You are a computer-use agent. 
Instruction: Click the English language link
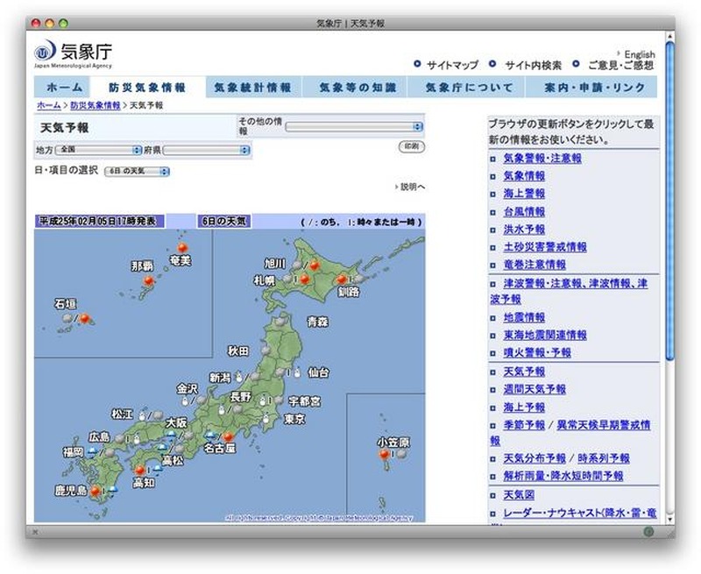(x=639, y=54)
